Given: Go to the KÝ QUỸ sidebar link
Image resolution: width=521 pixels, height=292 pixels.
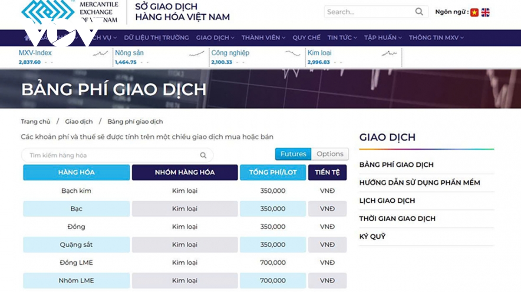Looking at the screenshot, I should click(372, 237).
